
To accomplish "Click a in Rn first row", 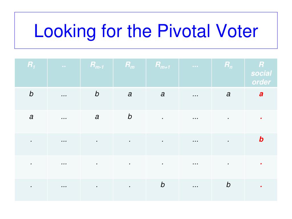I will [x=228, y=94].
